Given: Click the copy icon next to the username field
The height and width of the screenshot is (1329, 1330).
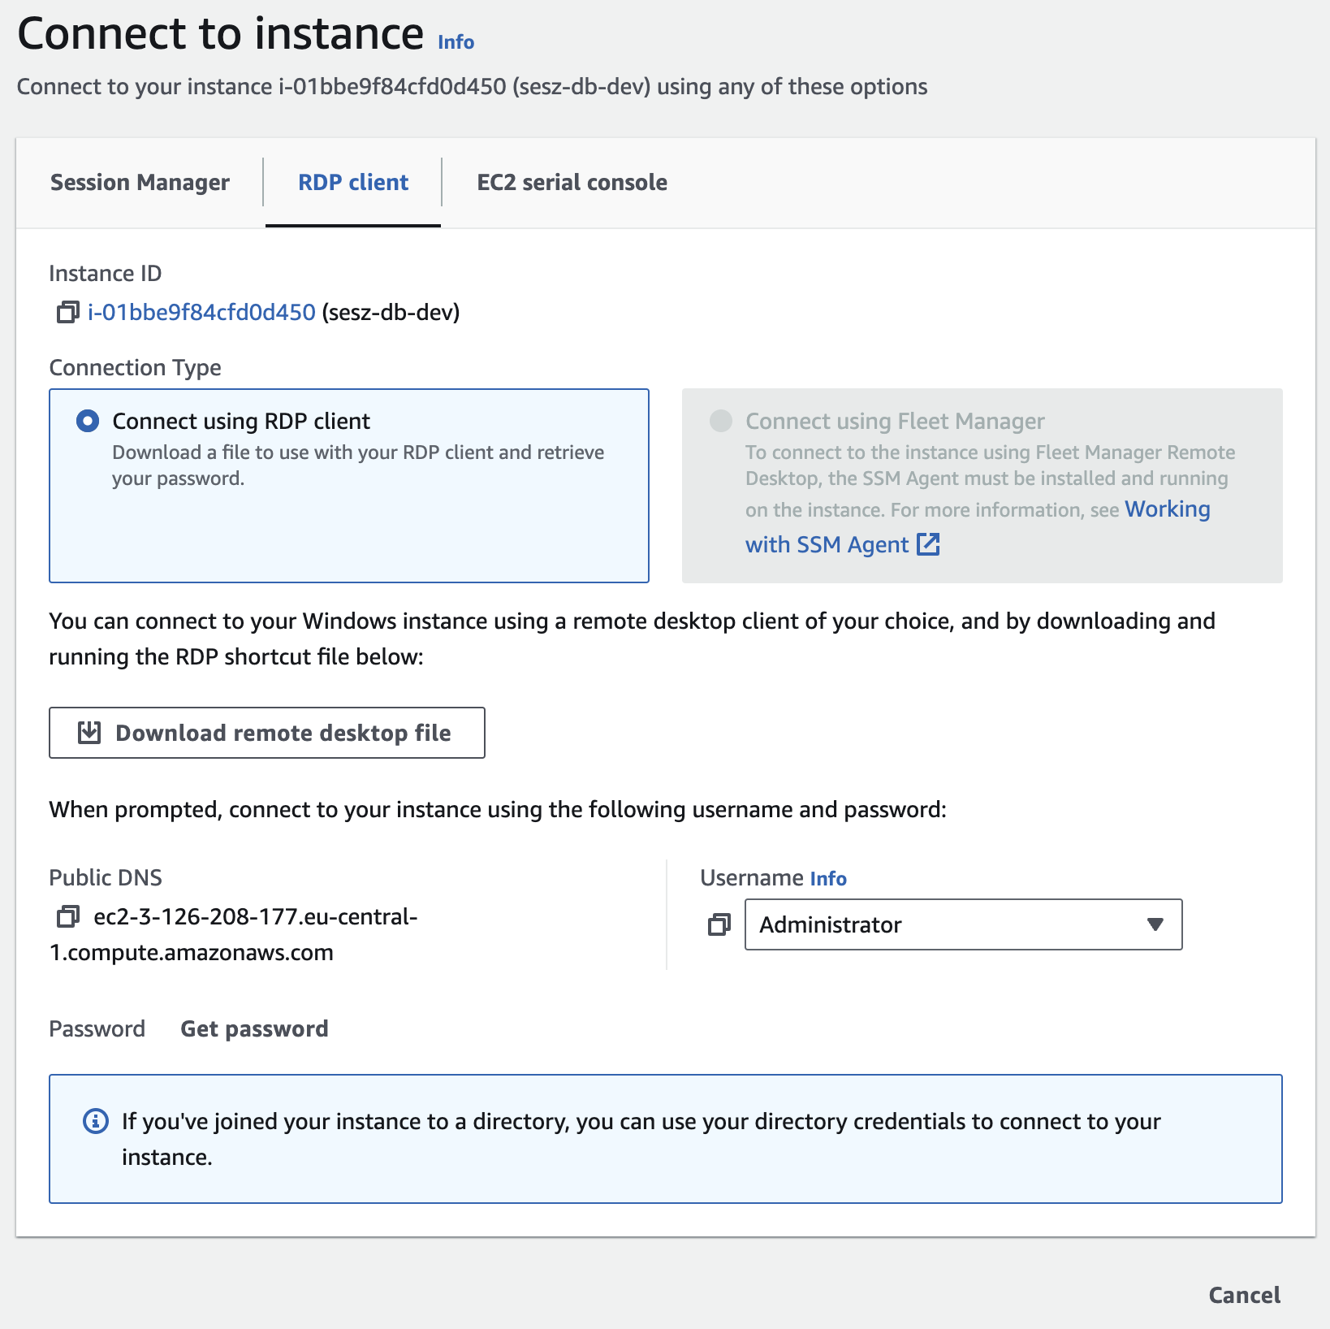Looking at the screenshot, I should pos(718,924).
